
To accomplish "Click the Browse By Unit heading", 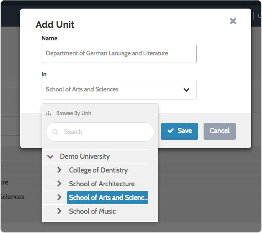I will [x=73, y=113].
